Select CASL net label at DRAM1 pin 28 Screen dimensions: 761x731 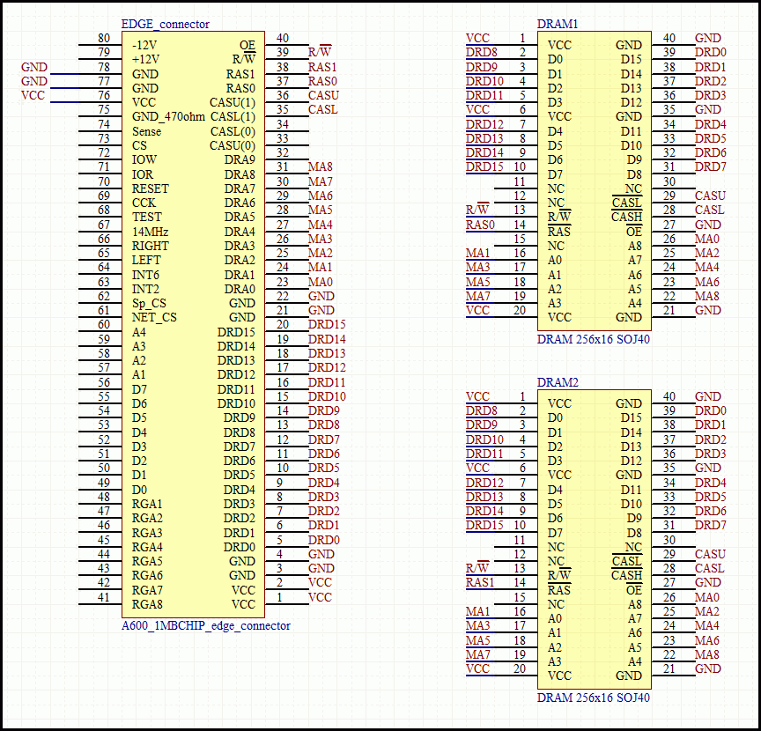[710, 210]
